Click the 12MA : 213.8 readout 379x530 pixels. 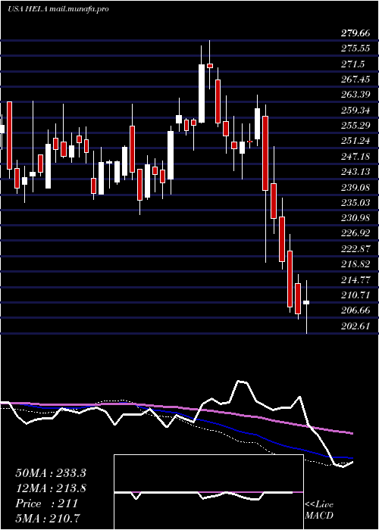51,488
